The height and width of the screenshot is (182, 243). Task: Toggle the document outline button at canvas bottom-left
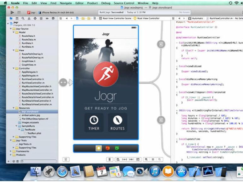coord(66,160)
